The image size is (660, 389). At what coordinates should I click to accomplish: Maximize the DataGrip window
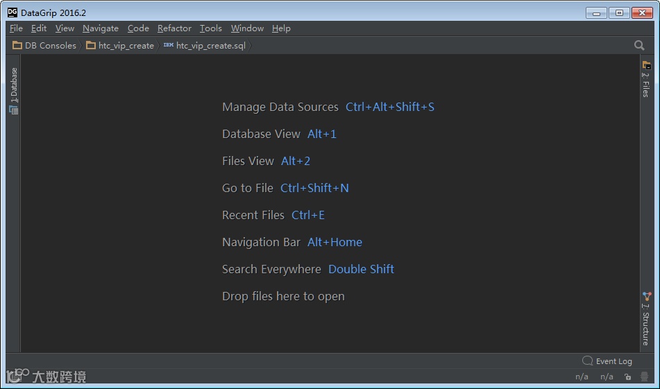(x=619, y=13)
